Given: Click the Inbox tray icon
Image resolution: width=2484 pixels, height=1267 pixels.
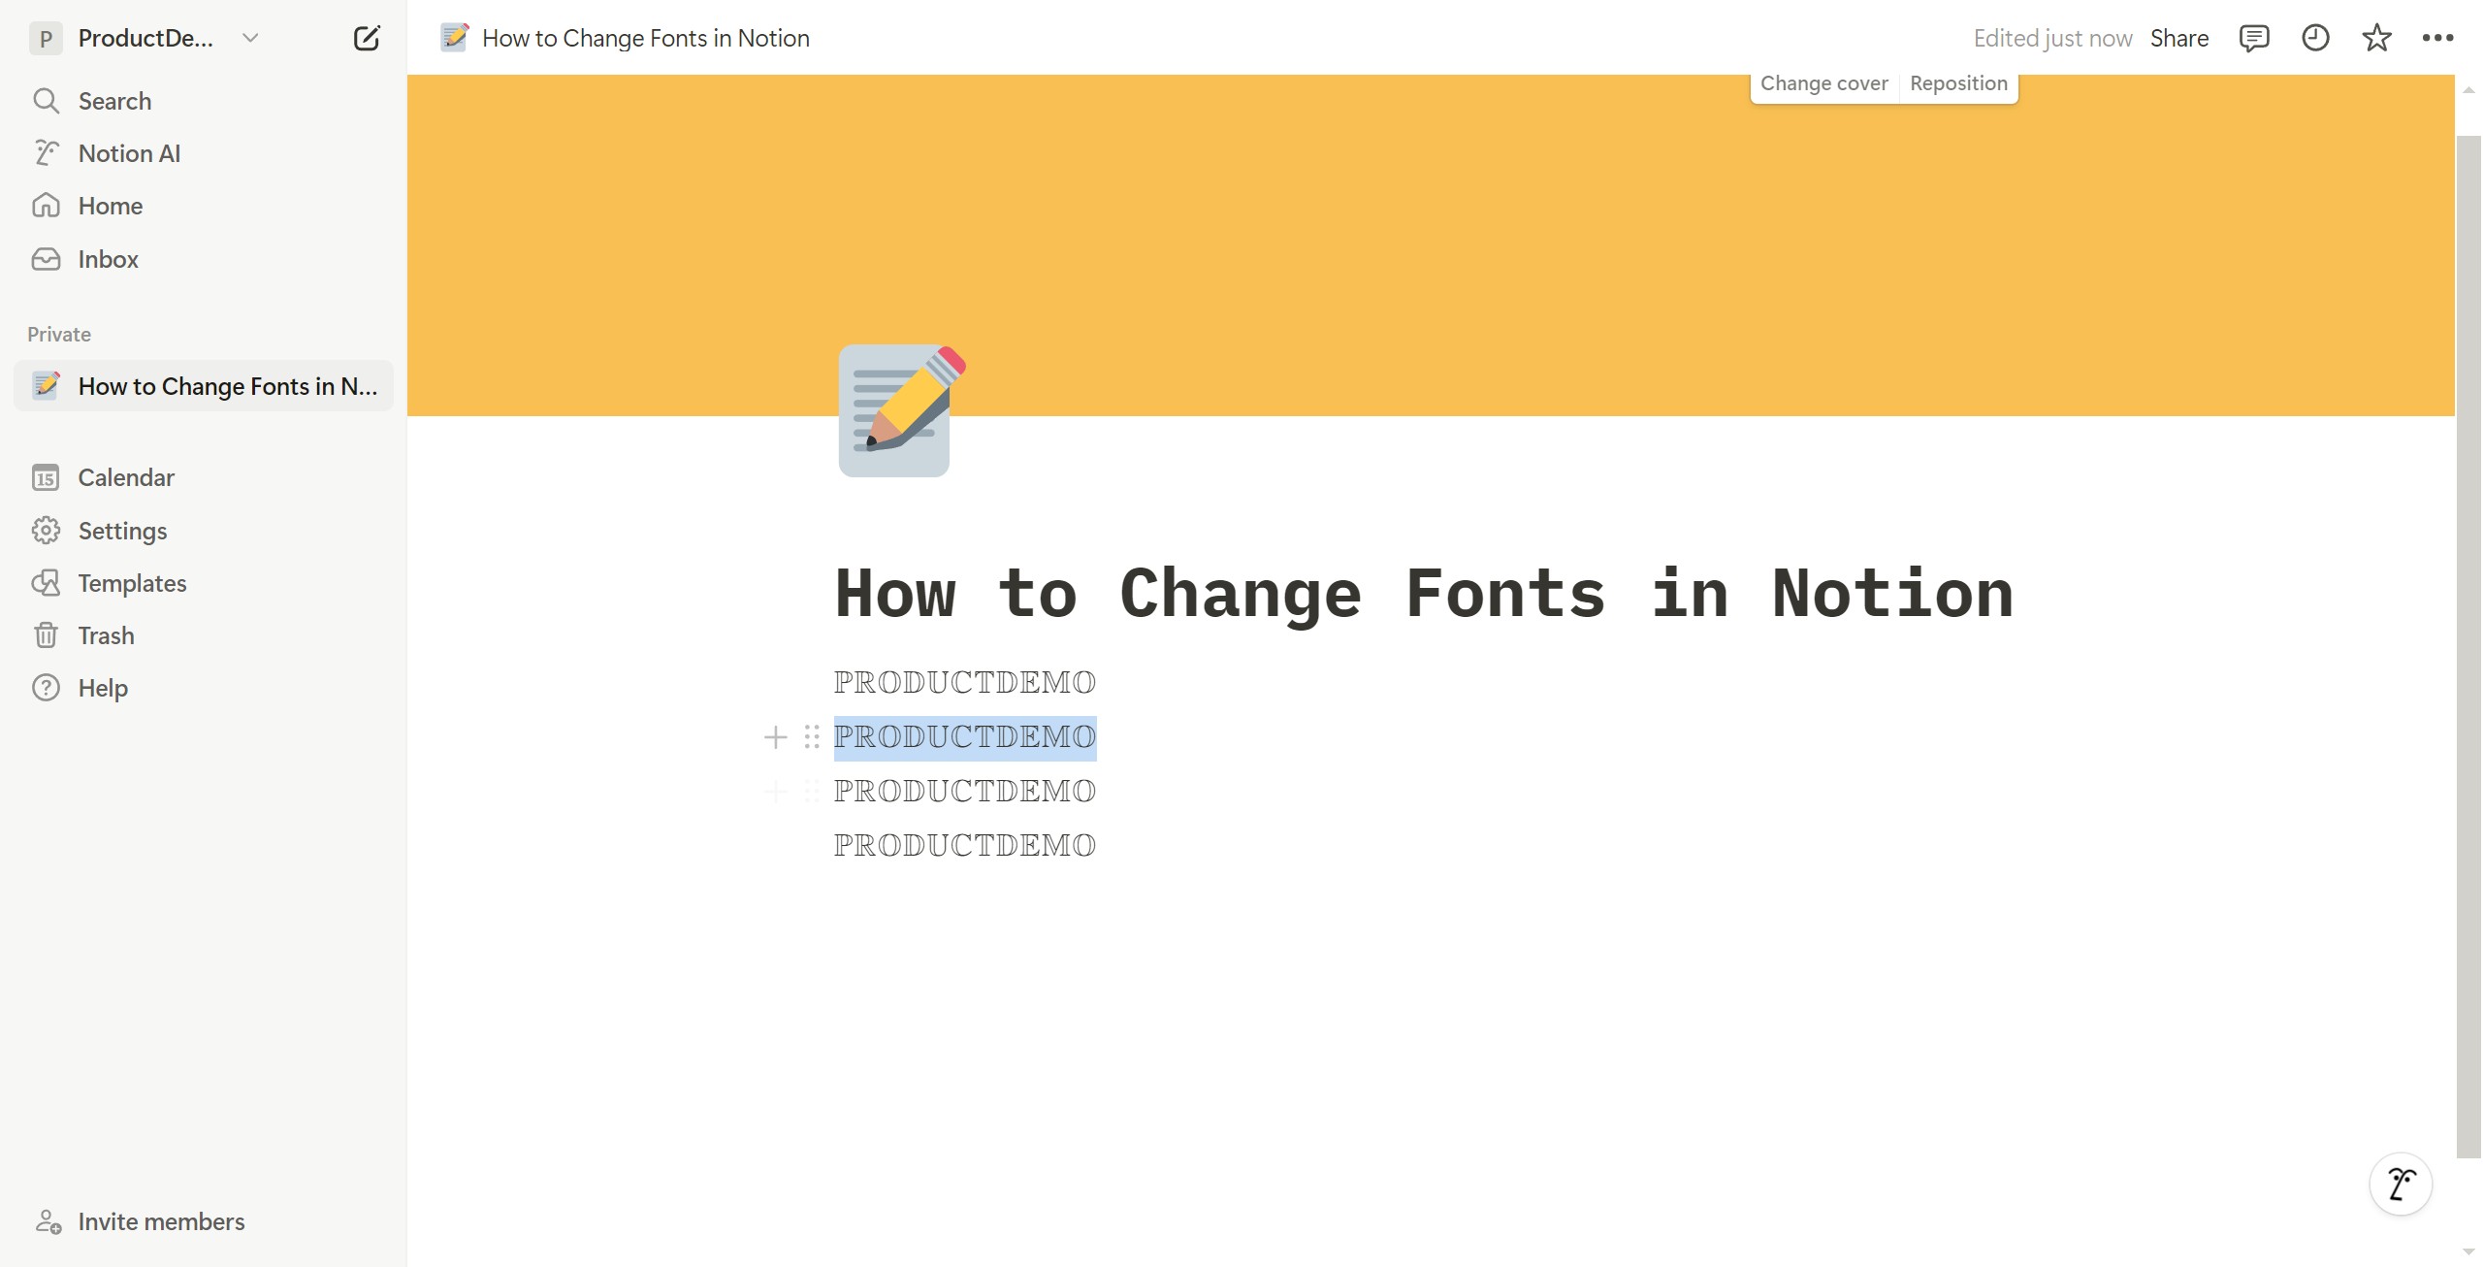Looking at the screenshot, I should 46,259.
